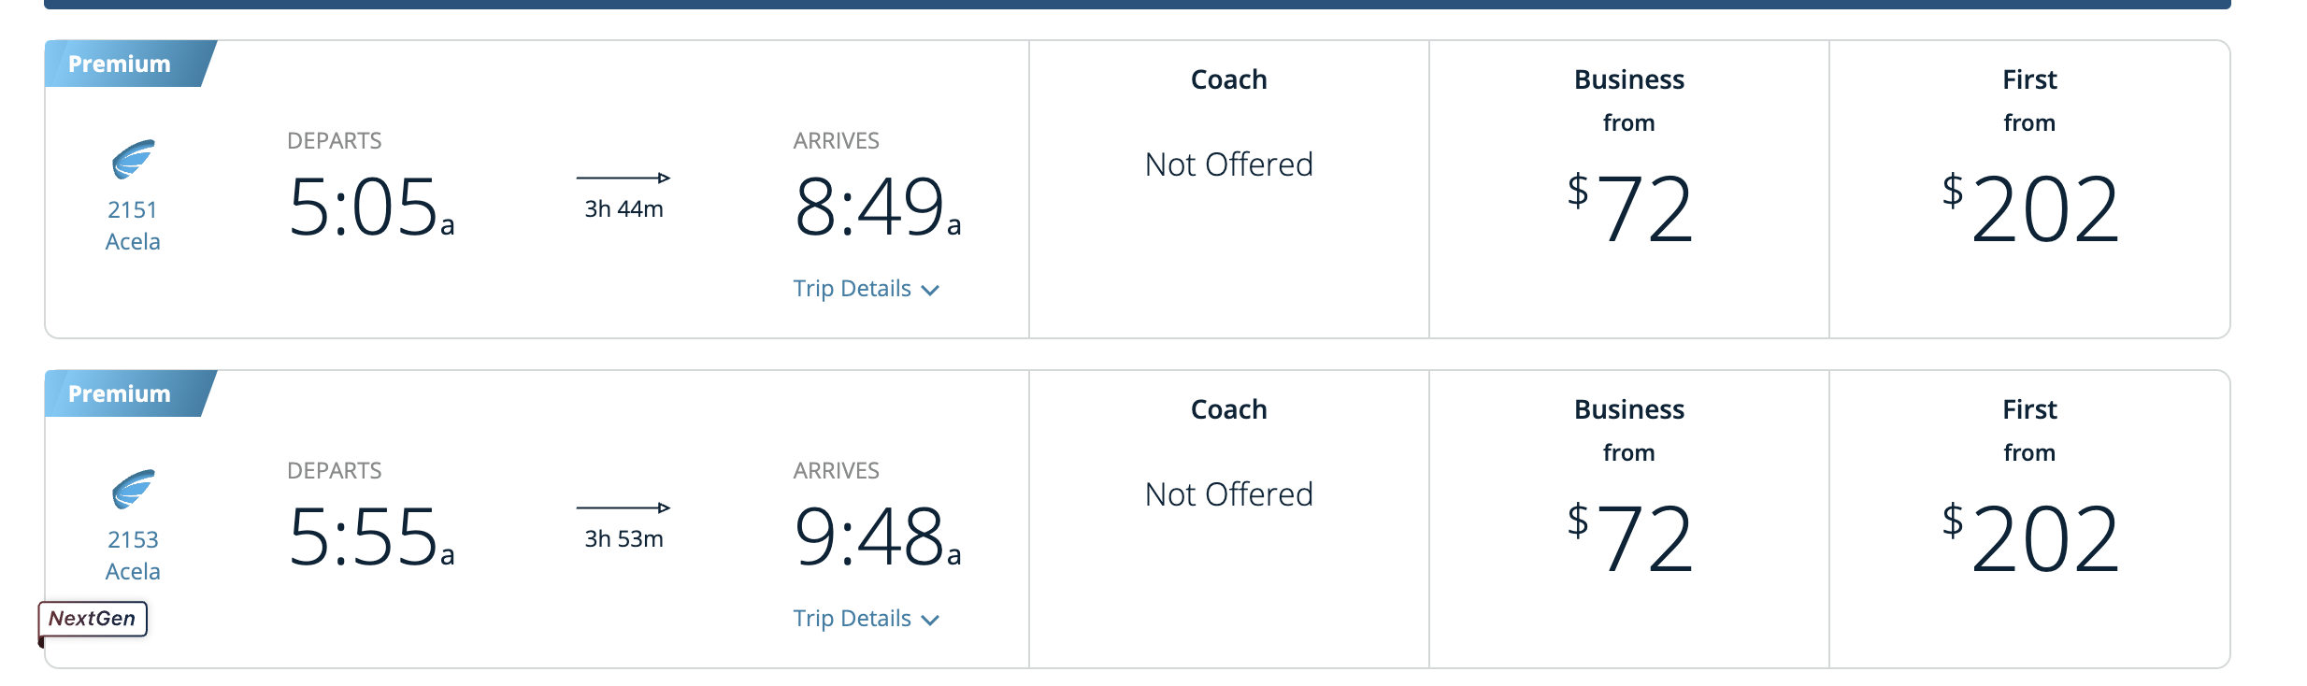The image size is (2307, 686).
Task: Click the Acela logo for train 2153
Action: [133, 490]
